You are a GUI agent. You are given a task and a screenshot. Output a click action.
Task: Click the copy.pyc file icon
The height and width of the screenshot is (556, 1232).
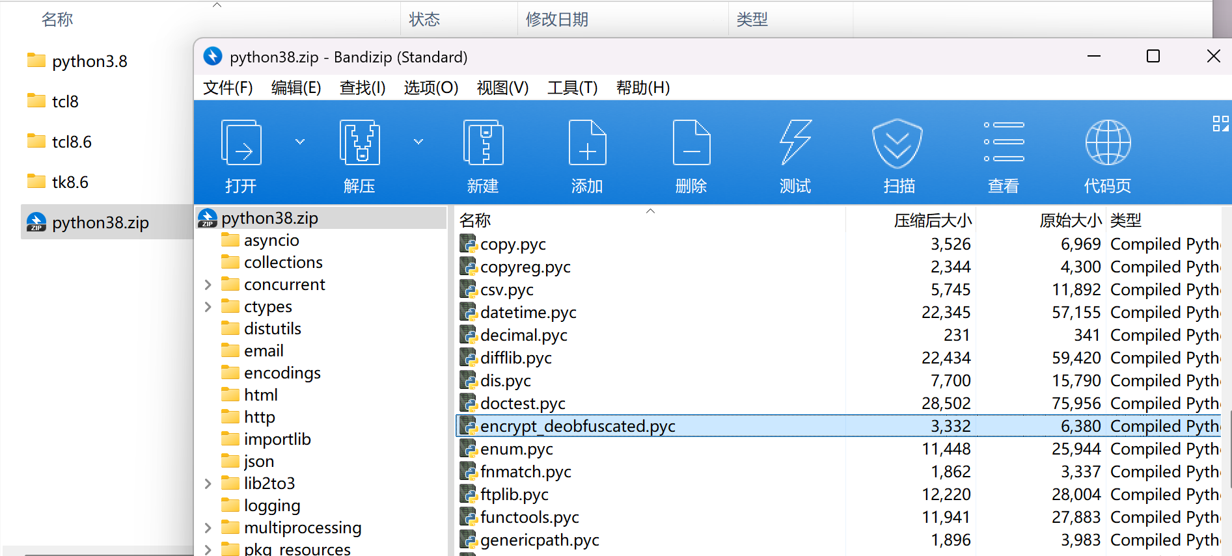pyautogui.click(x=469, y=244)
